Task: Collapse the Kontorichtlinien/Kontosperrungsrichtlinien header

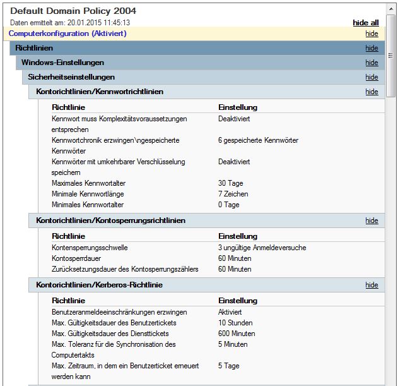Action: 207,220
